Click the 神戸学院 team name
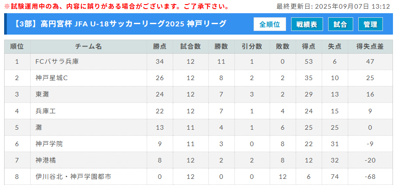This screenshot has height=188, width=398. [x=49, y=144]
